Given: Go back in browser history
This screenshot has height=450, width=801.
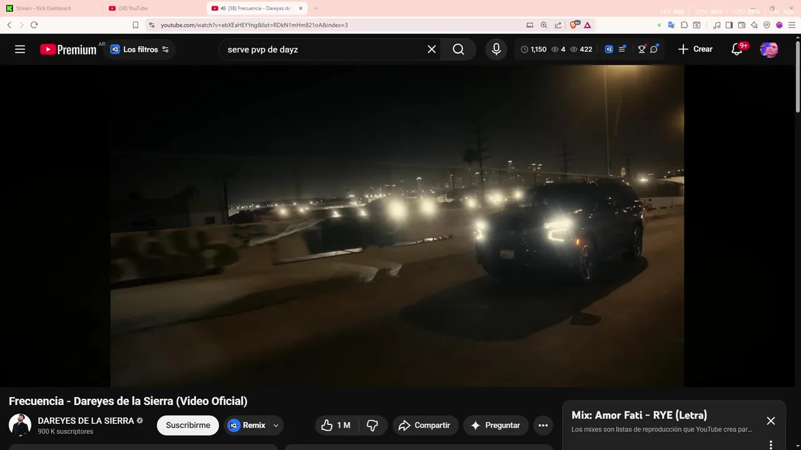Looking at the screenshot, I should tap(9, 25).
